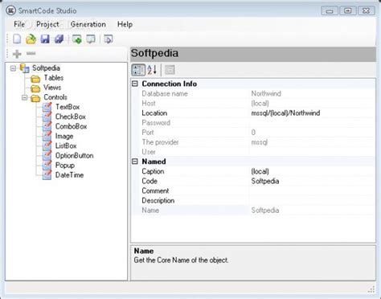Select the ComboBox tree item
The width and height of the screenshot is (381, 299).
tap(72, 126)
